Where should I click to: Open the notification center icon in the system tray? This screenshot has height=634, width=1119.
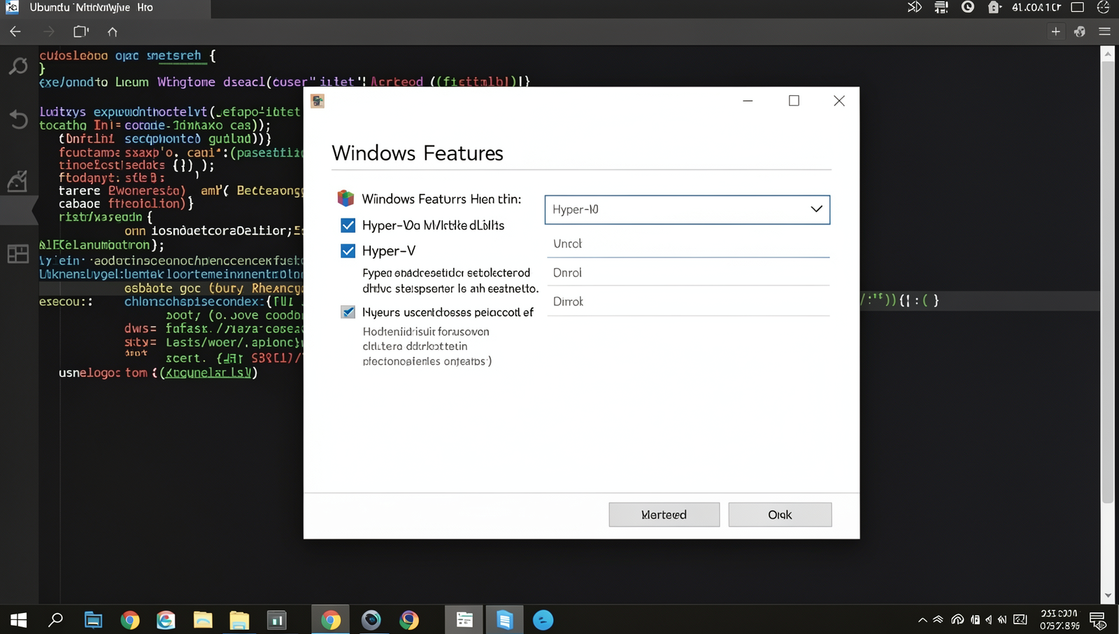pyautogui.click(x=1098, y=620)
